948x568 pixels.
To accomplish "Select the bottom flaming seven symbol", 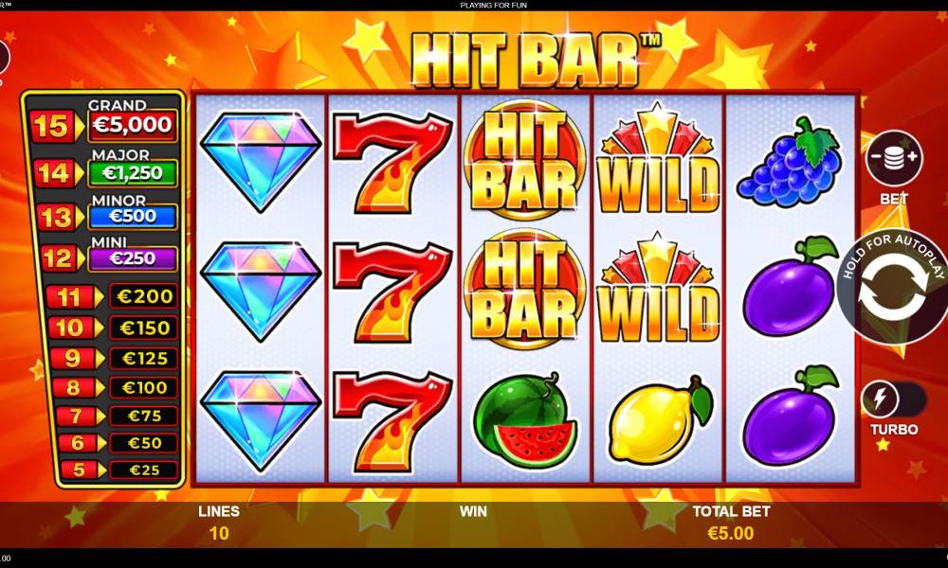I will (x=392, y=420).
